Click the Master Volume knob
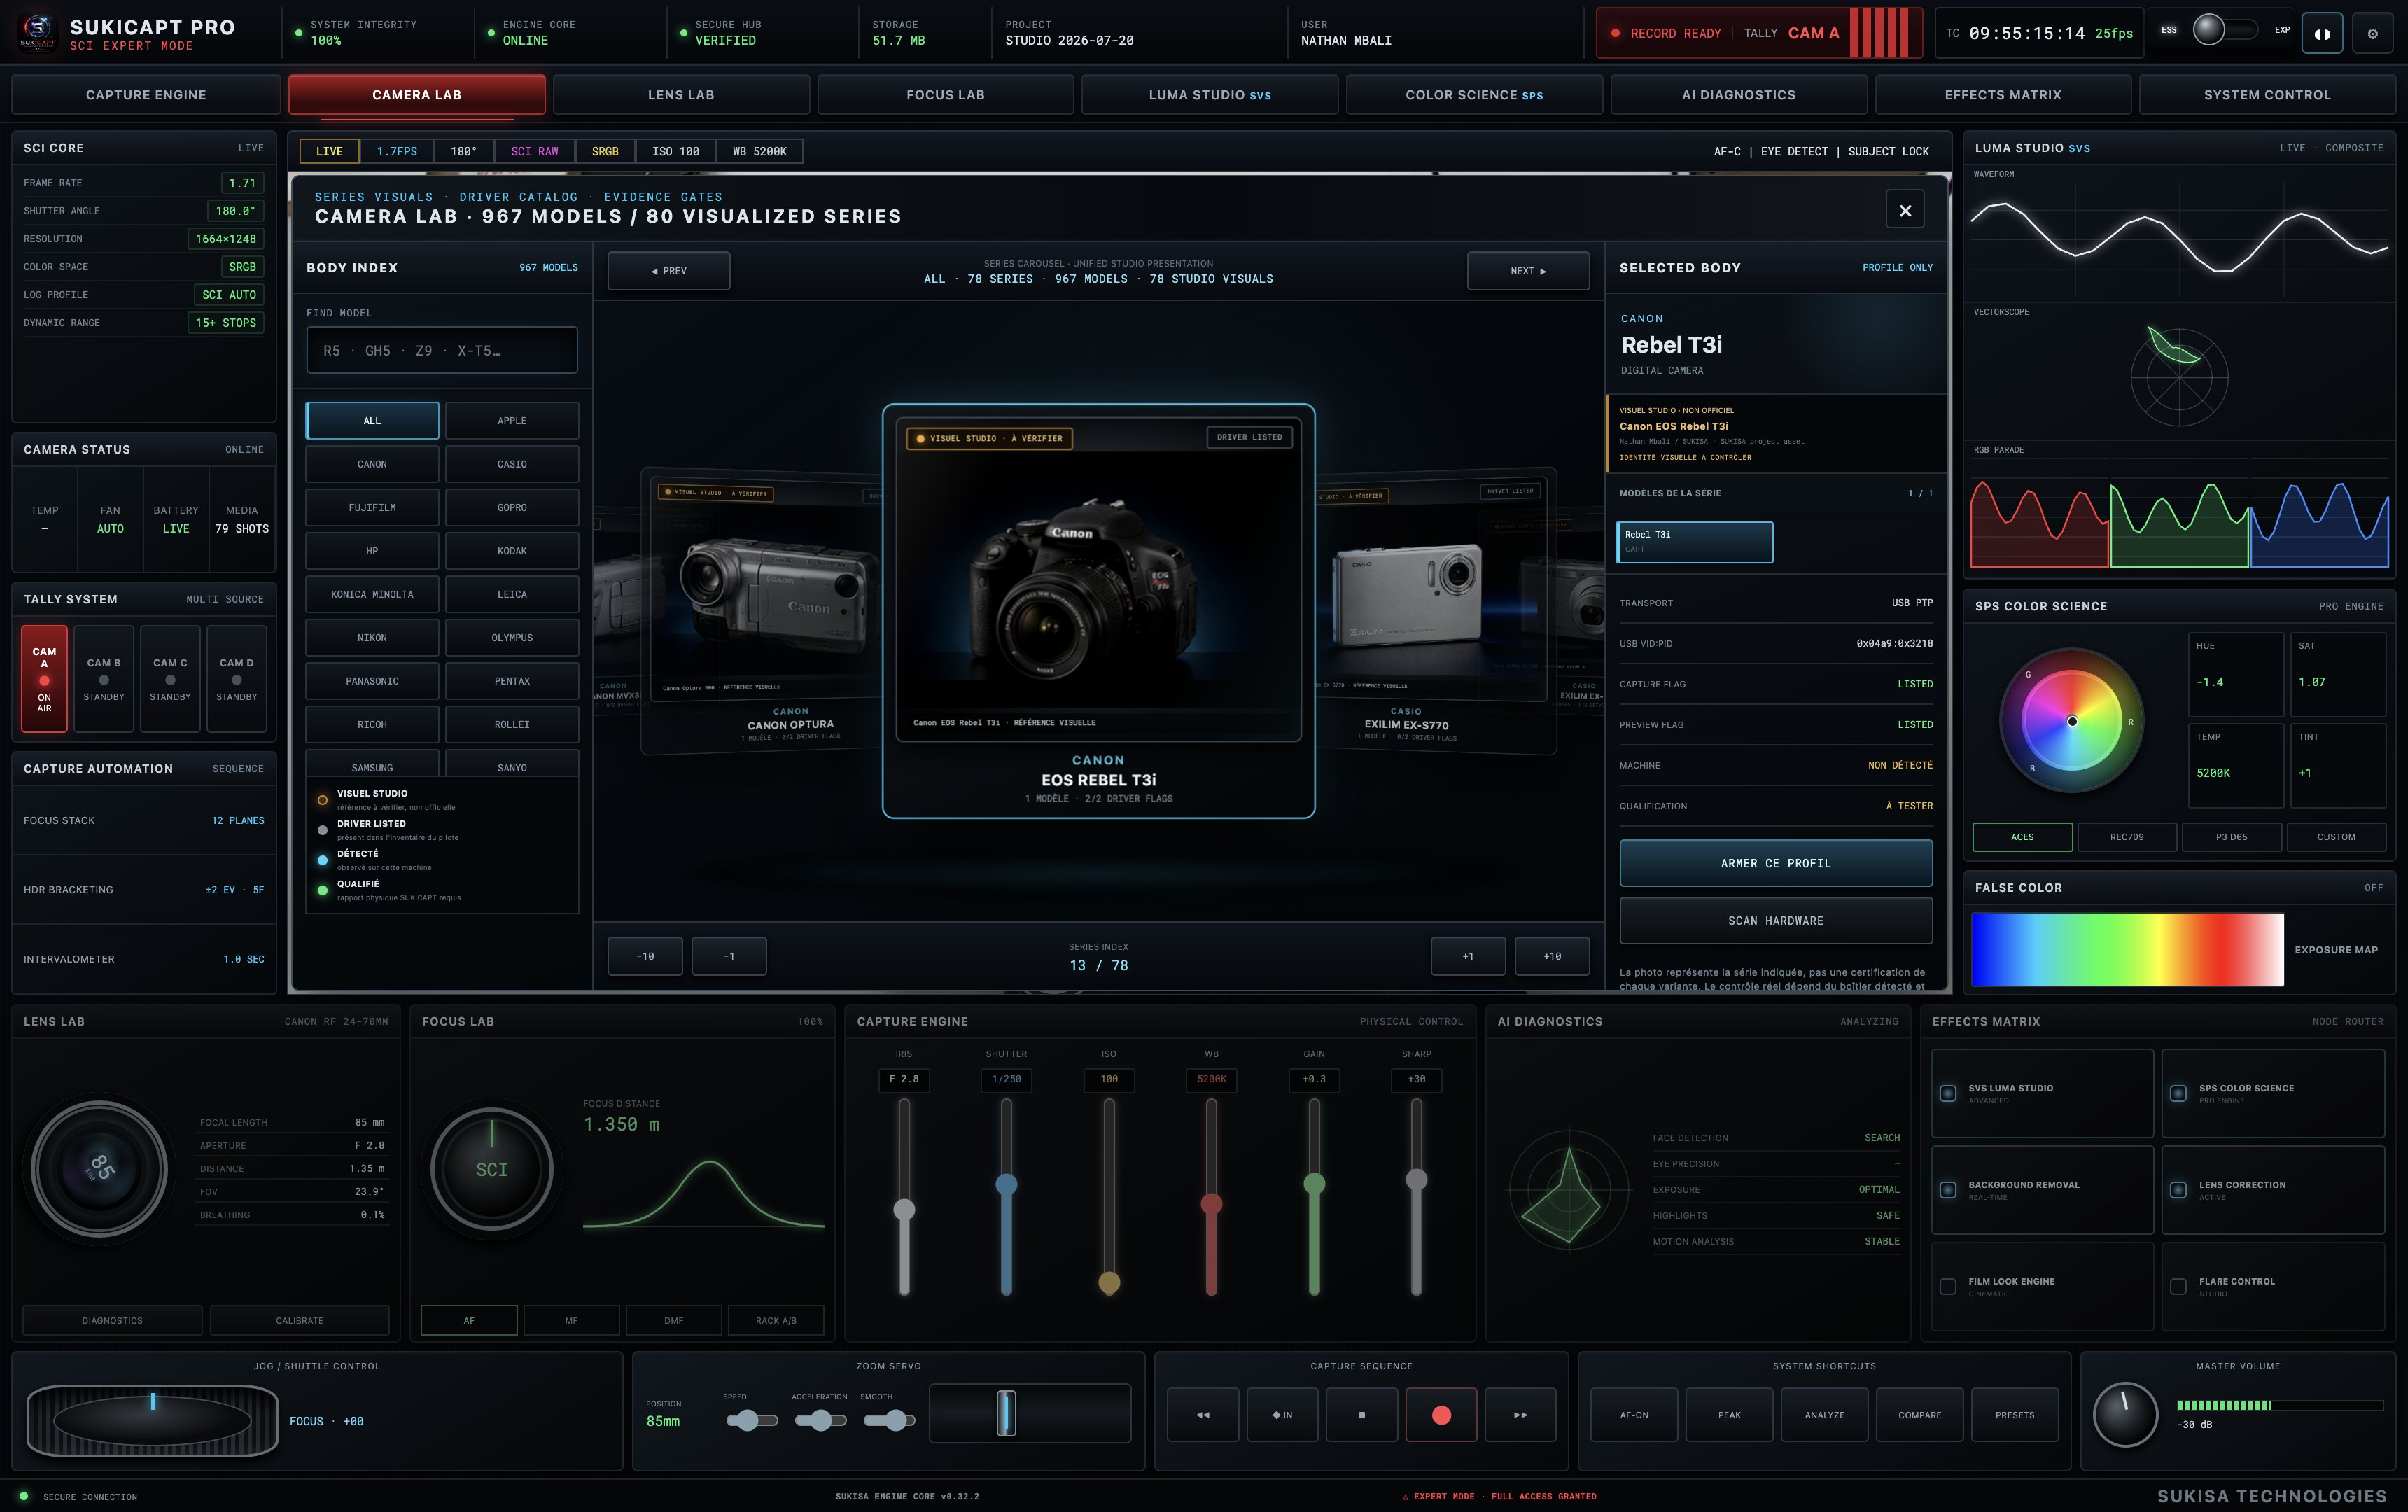The image size is (2408, 1512). click(x=2125, y=1415)
